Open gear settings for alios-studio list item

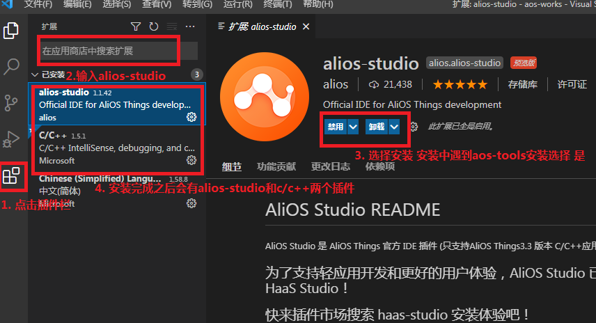[191, 117]
